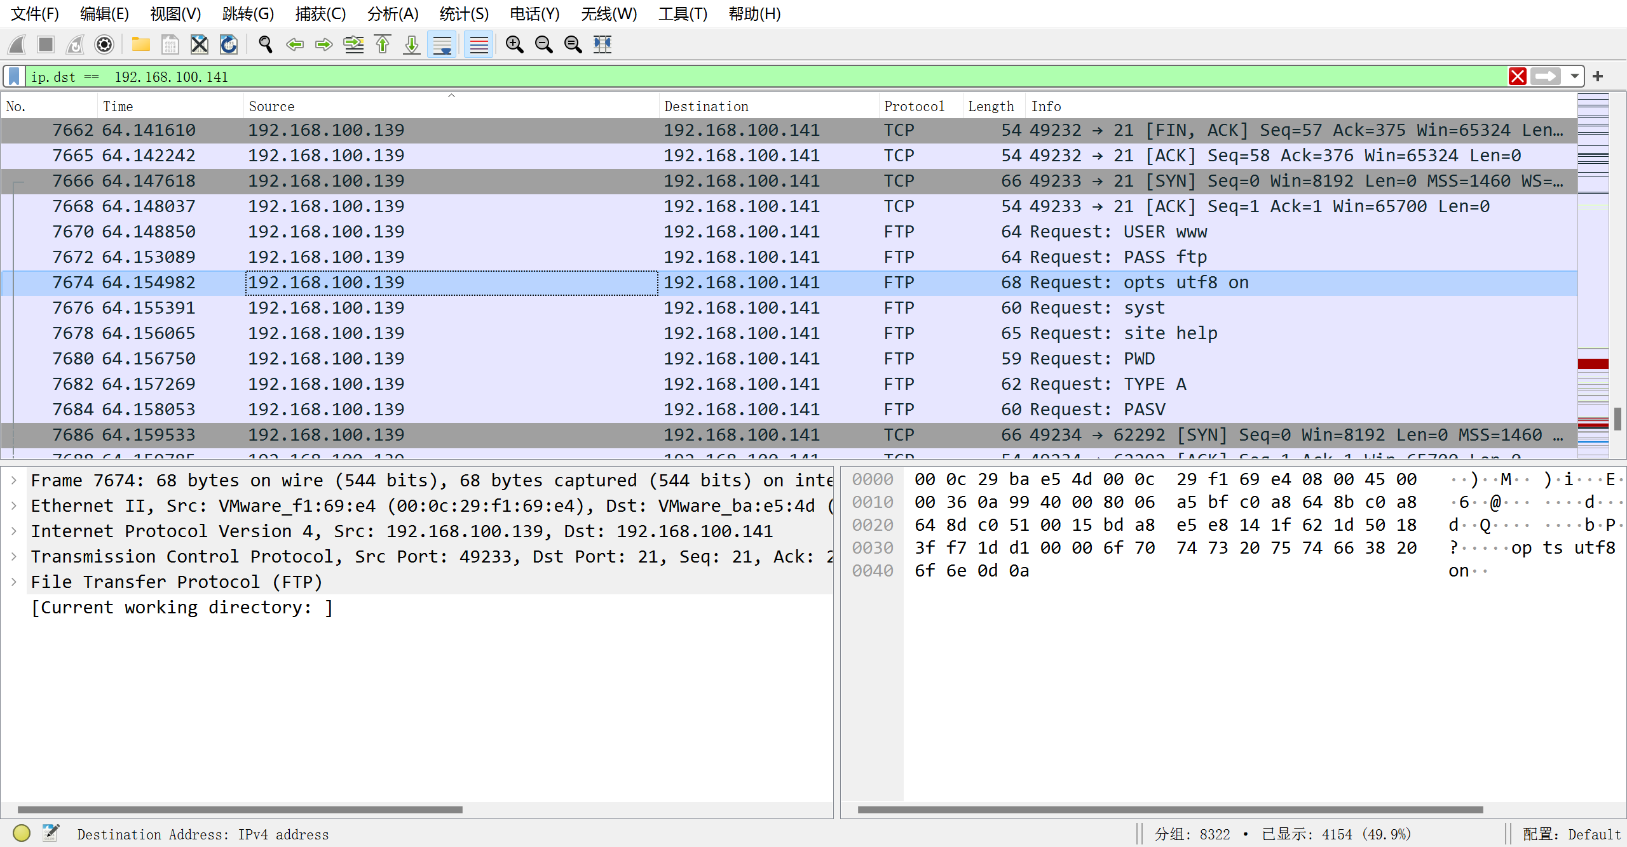Expand the Ethernet II details row

click(14, 505)
